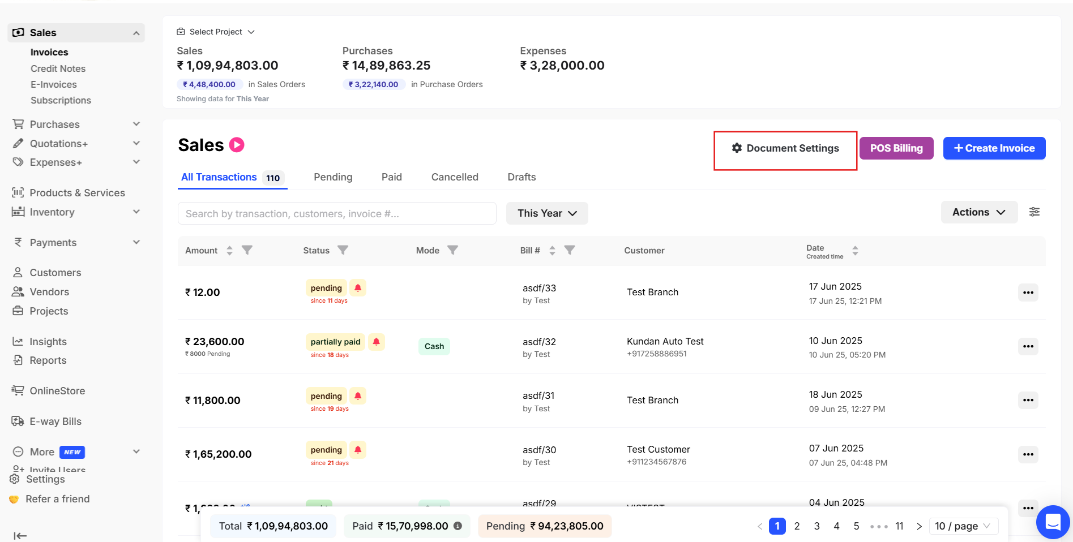Expand the Quotations+ sidebar section
The width and height of the screenshot is (1073, 542).
click(x=136, y=143)
